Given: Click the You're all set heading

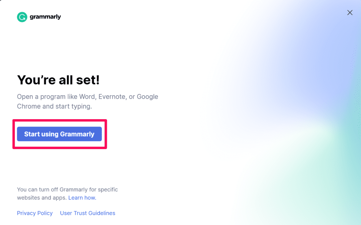Looking at the screenshot, I should 58,80.
